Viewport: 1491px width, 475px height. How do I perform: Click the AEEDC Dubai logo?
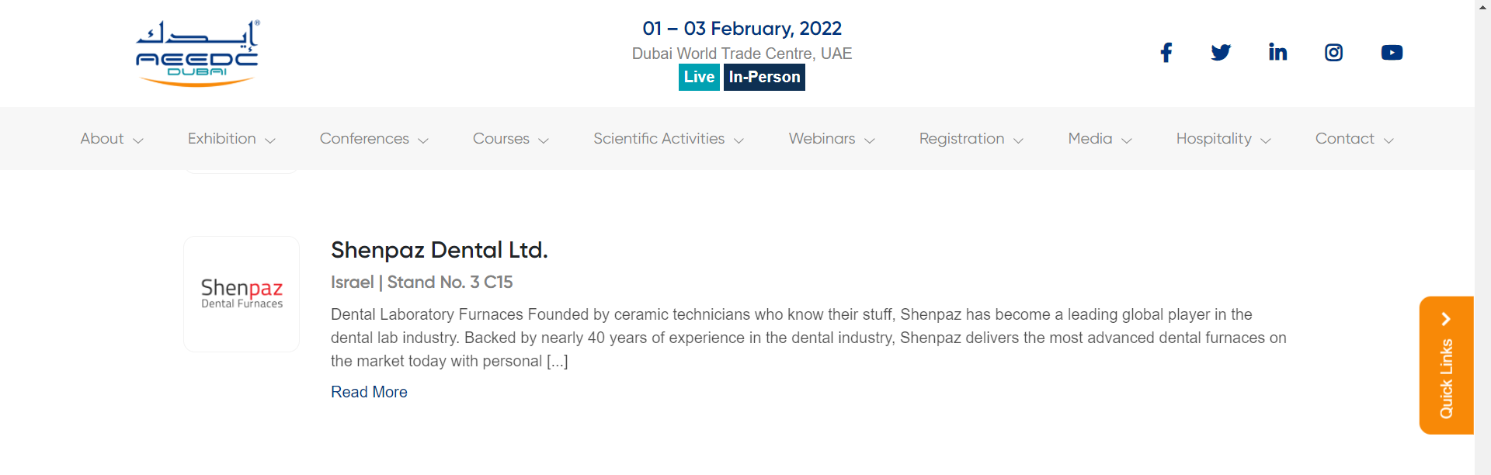[x=197, y=54]
